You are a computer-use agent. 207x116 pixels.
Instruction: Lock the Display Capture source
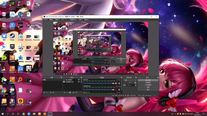point(81,80)
